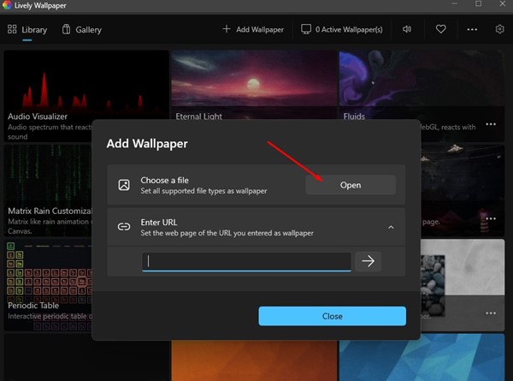Click the Library grid icon
The image size is (513, 381).
(x=12, y=29)
